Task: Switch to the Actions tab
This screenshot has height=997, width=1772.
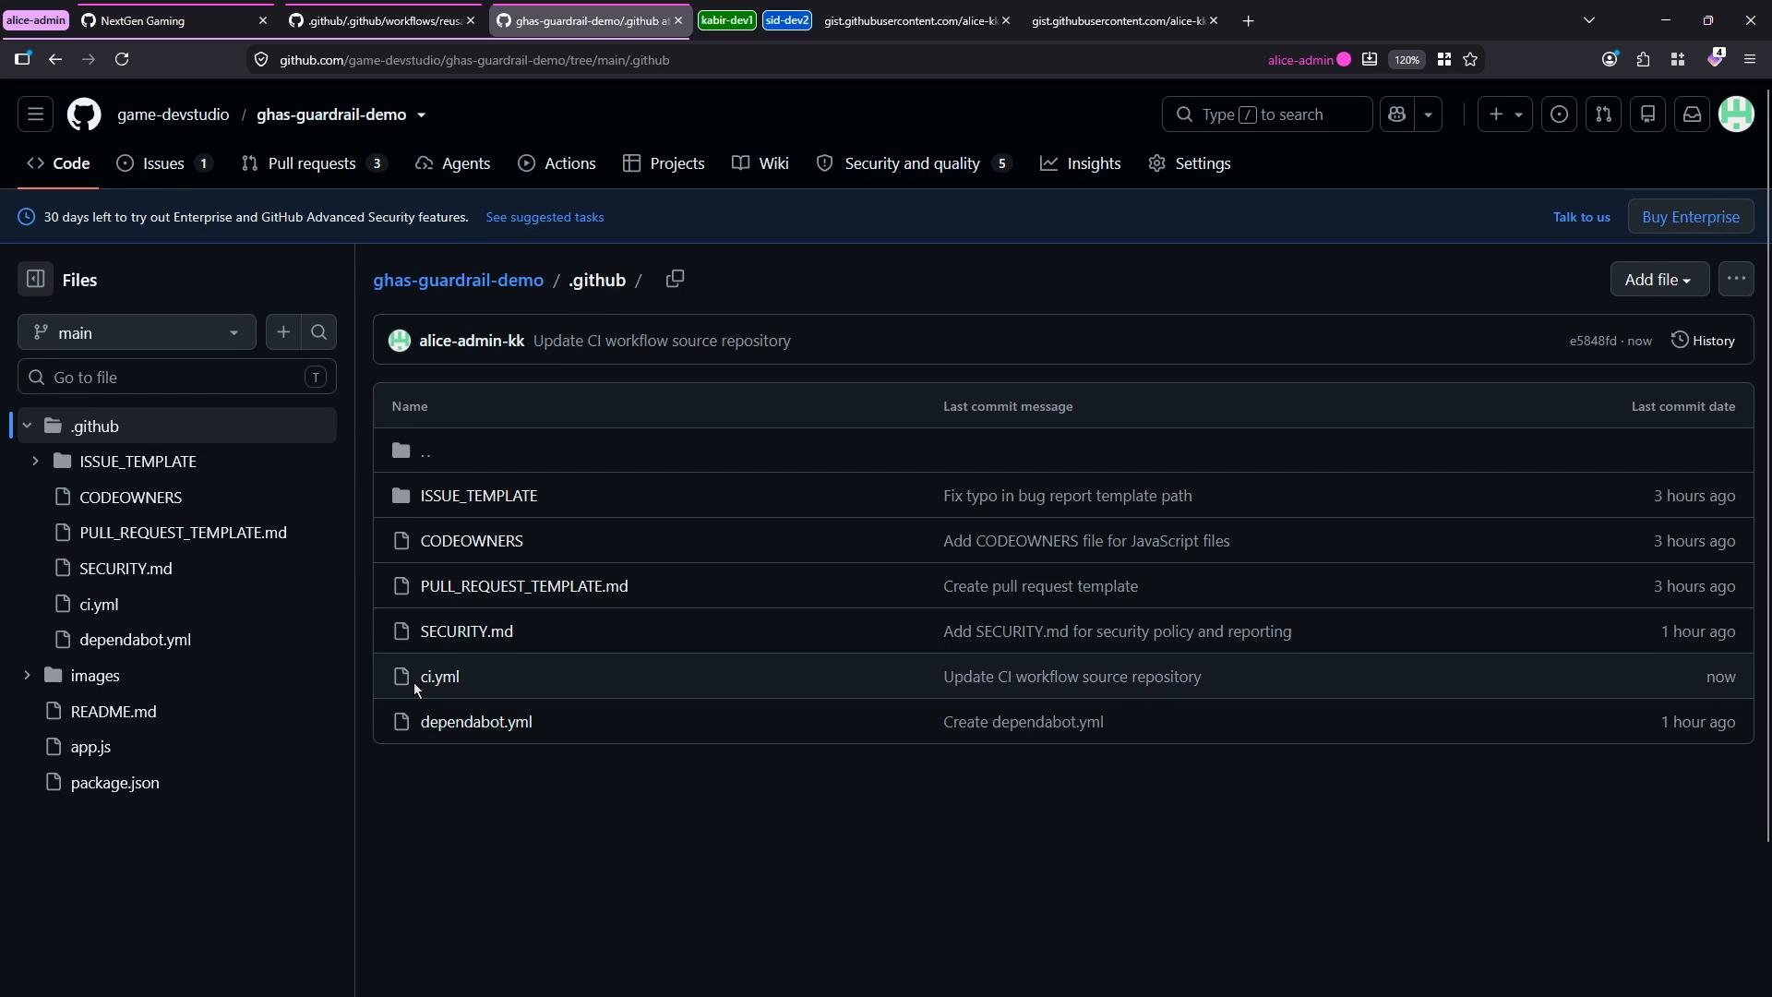Action: [x=557, y=163]
